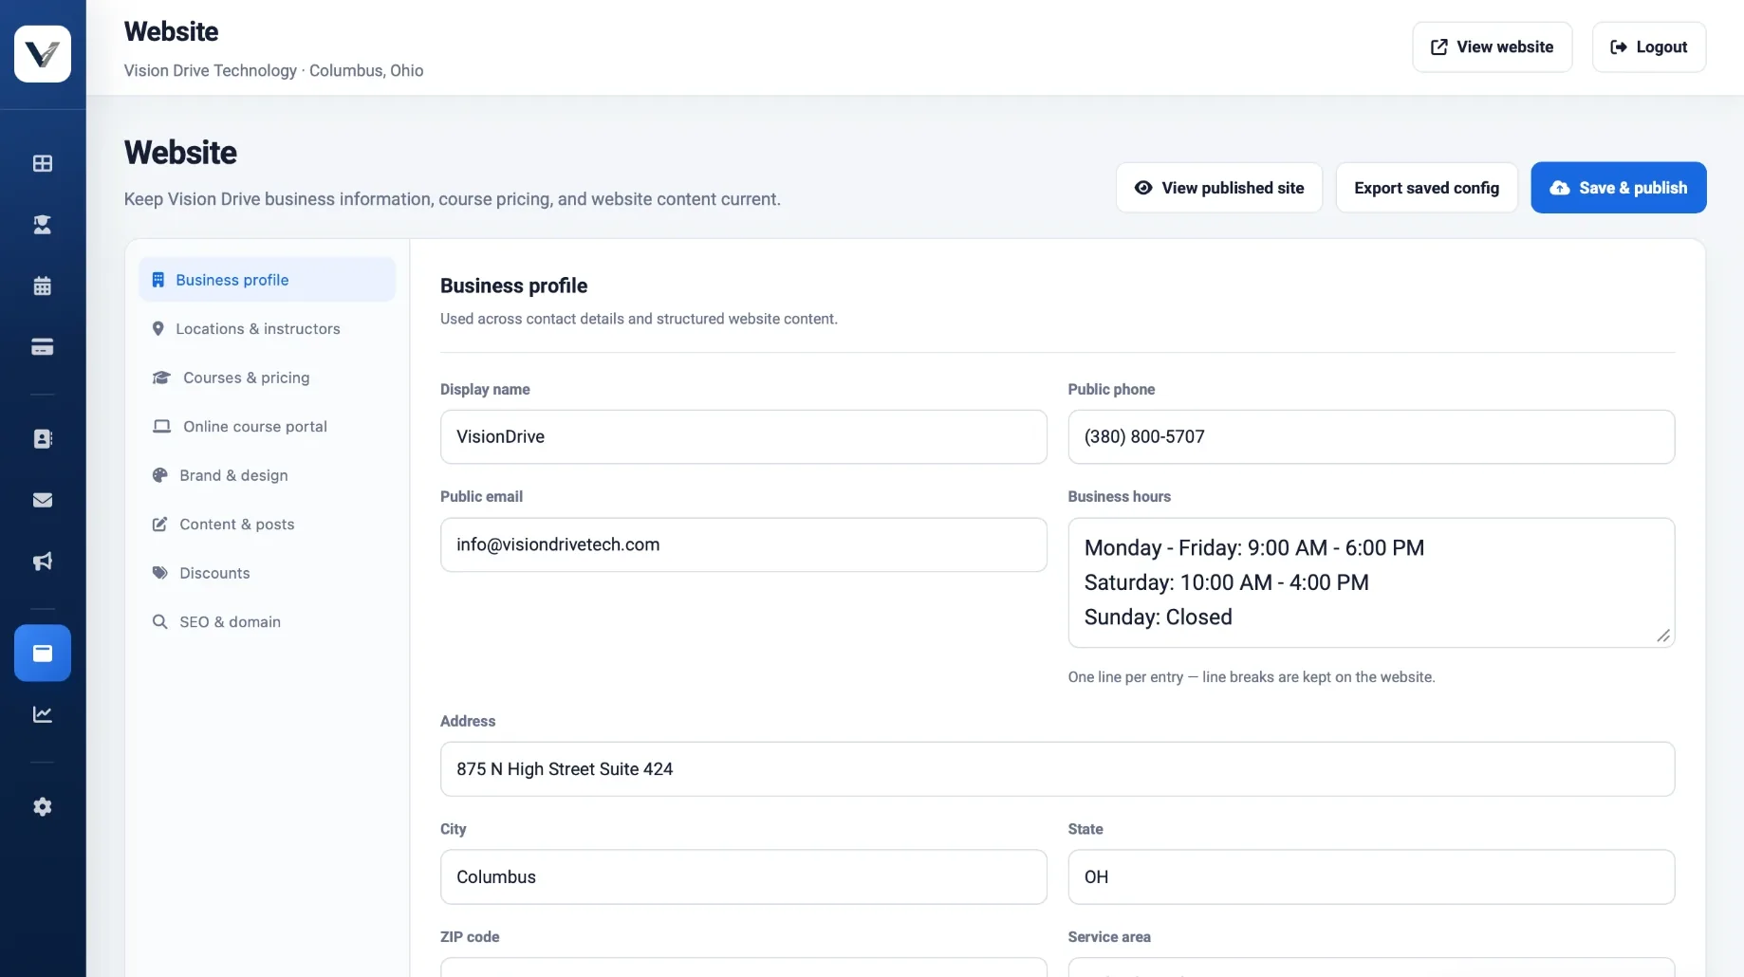The height and width of the screenshot is (977, 1744).
Task: Open the envelope messages icon in the sidebar
Action: (x=43, y=500)
